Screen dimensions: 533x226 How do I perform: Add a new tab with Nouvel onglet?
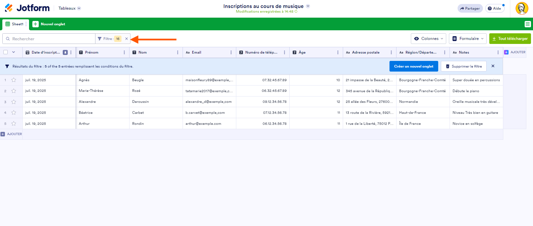click(49, 24)
